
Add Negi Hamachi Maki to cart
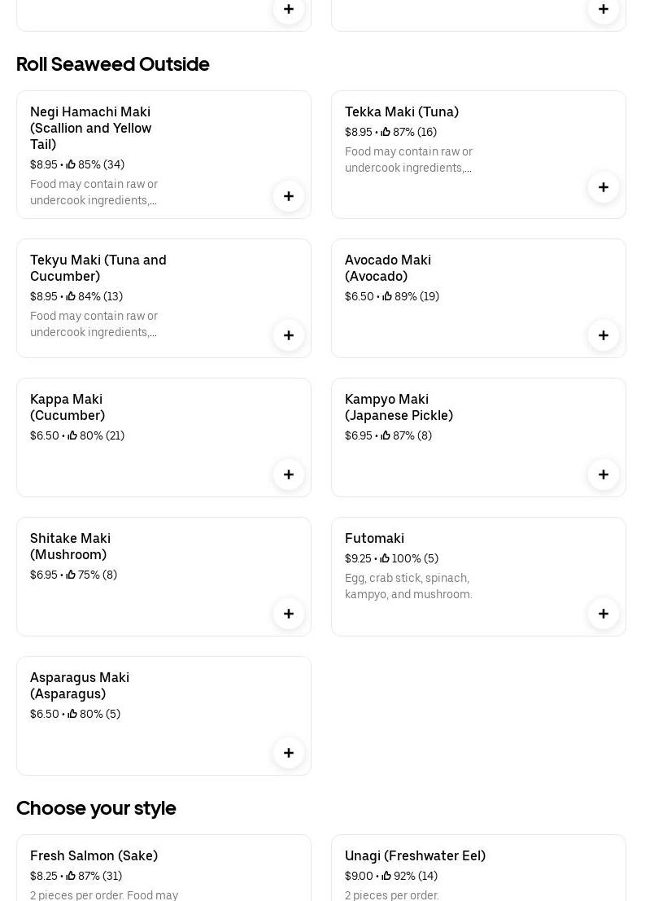(x=289, y=196)
